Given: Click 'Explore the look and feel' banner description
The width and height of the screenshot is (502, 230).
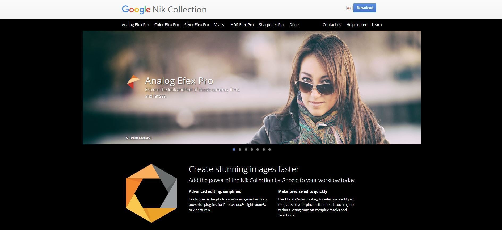Looking at the screenshot, I should pyautogui.click(x=192, y=93).
